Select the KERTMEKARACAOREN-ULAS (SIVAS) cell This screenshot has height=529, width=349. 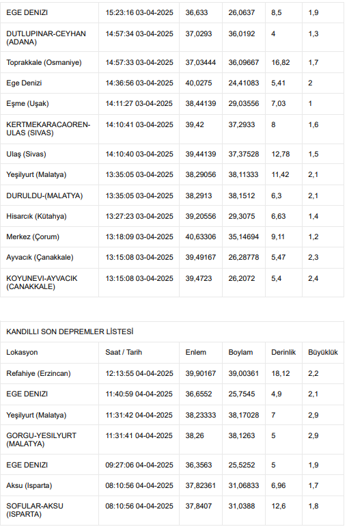(x=48, y=129)
